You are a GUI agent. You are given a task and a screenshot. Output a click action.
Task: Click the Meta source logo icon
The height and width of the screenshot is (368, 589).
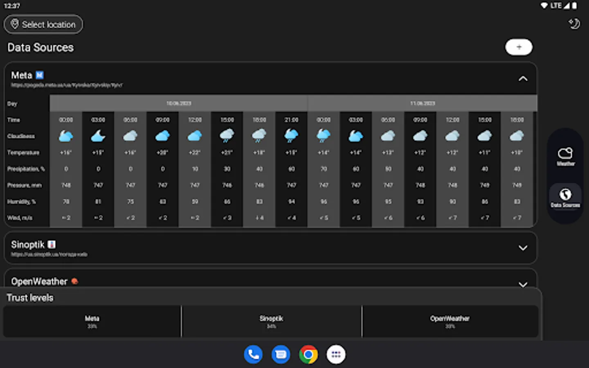tap(40, 75)
